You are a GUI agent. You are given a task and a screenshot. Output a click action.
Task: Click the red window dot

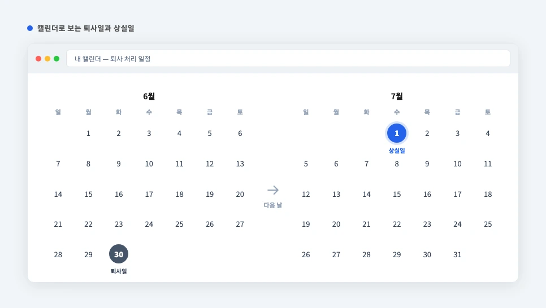point(38,59)
